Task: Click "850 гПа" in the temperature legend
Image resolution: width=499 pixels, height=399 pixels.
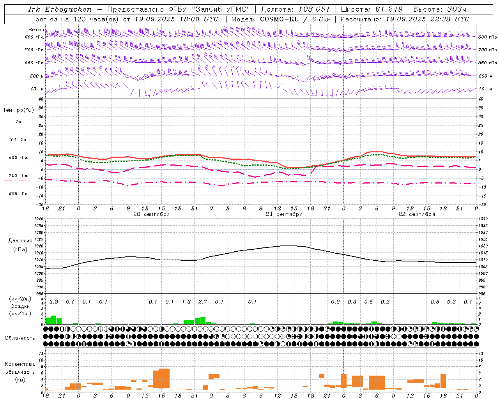Action: [18, 157]
